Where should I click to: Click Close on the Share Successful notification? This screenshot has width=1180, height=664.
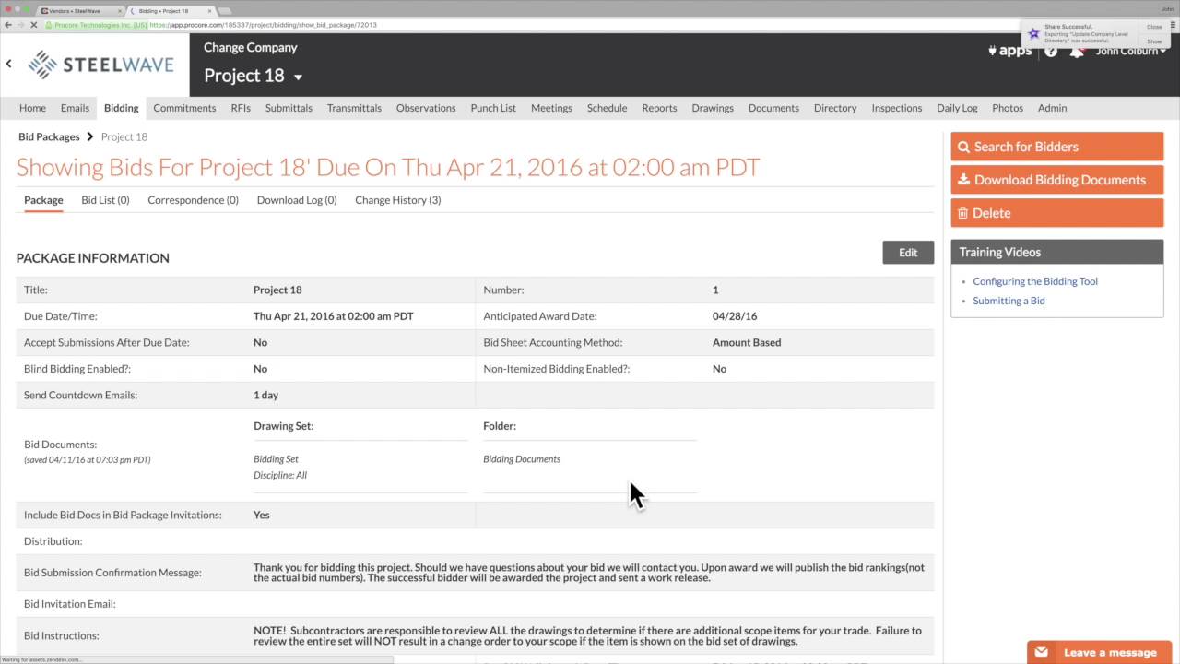(x=1154, y=27)
